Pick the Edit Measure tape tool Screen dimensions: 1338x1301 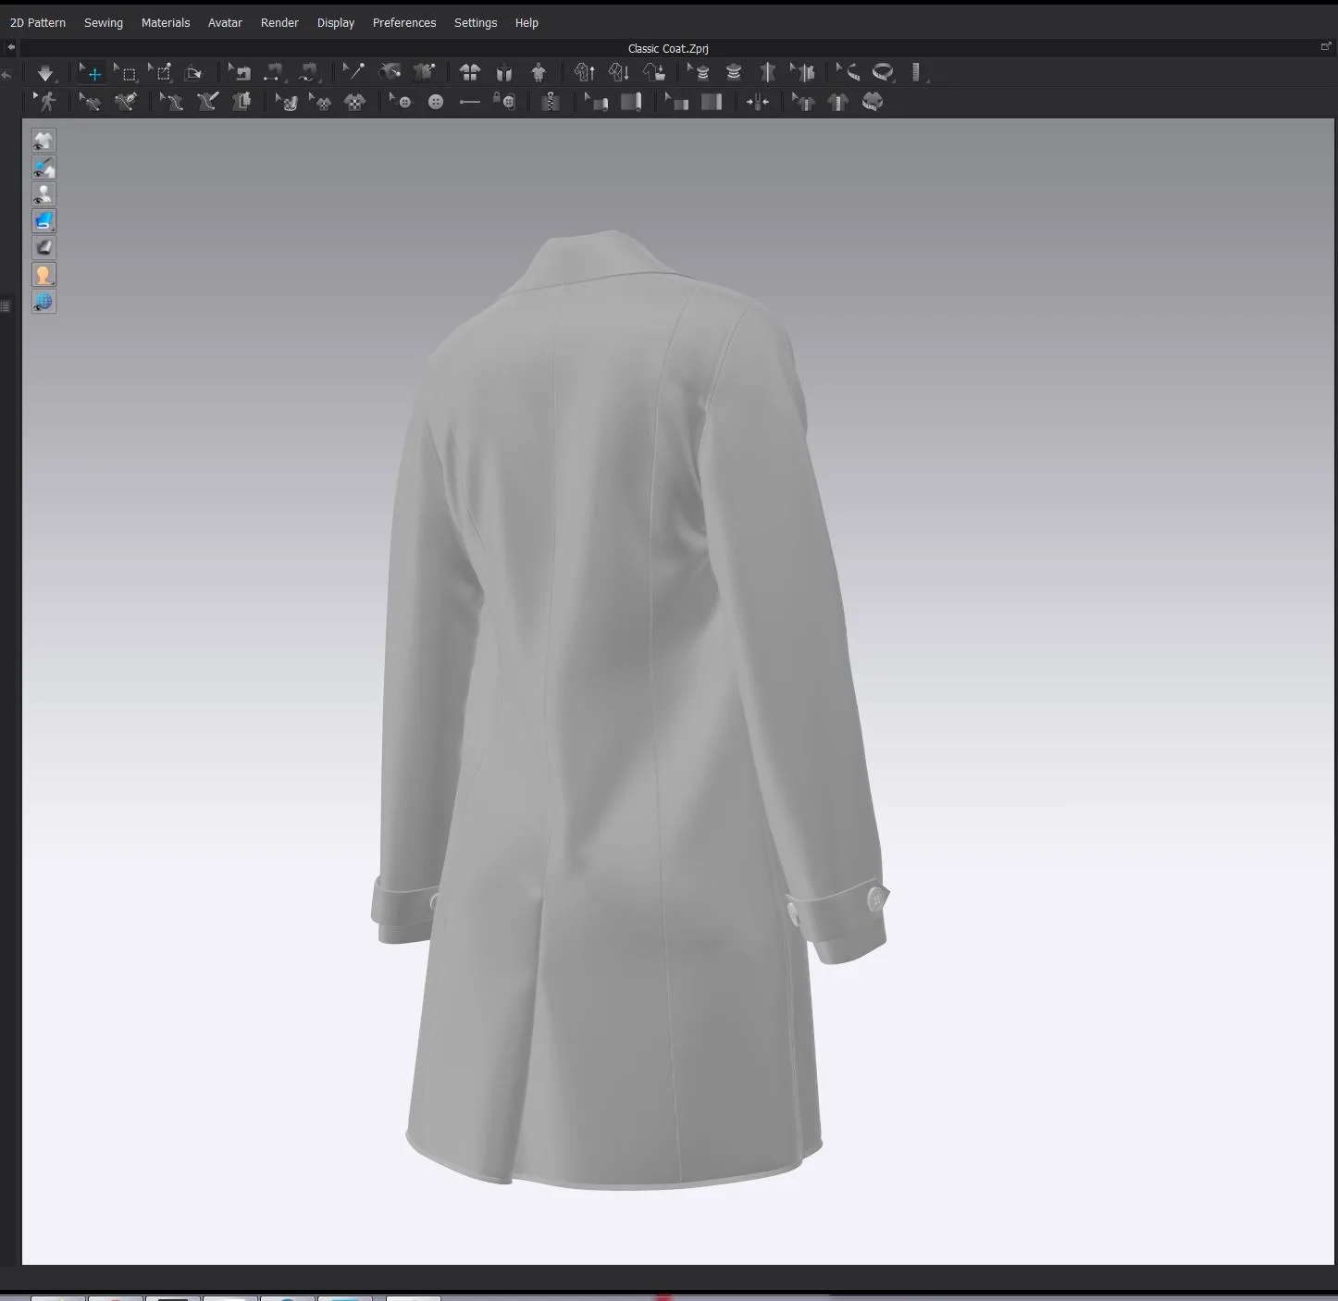click(x=849, y=73)
